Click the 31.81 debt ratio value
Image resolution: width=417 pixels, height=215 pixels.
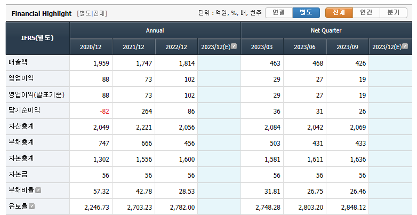click(272, 191)
